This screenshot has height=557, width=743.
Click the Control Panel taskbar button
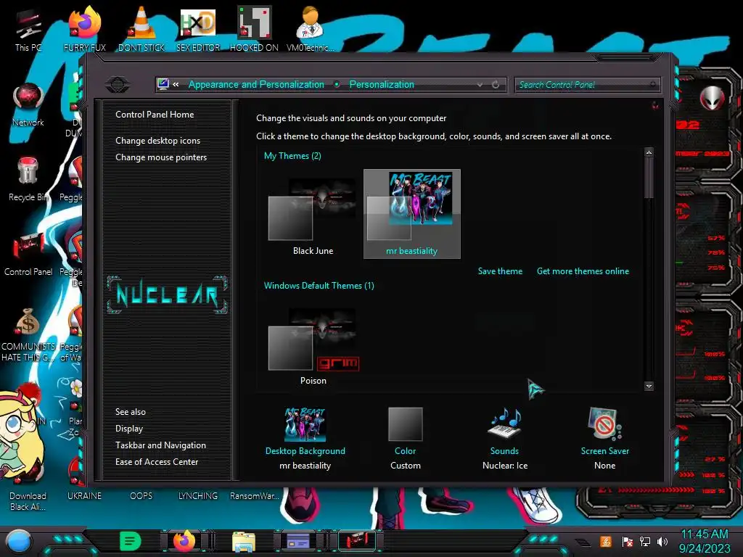point(357,541)
